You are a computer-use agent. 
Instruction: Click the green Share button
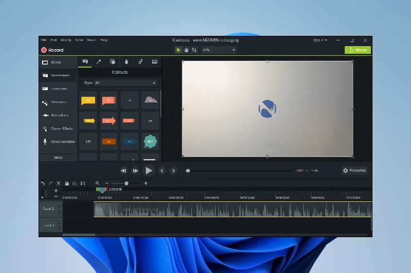(358, 50)
